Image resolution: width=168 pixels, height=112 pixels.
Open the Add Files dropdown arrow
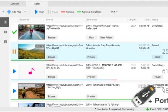(25, 12)
